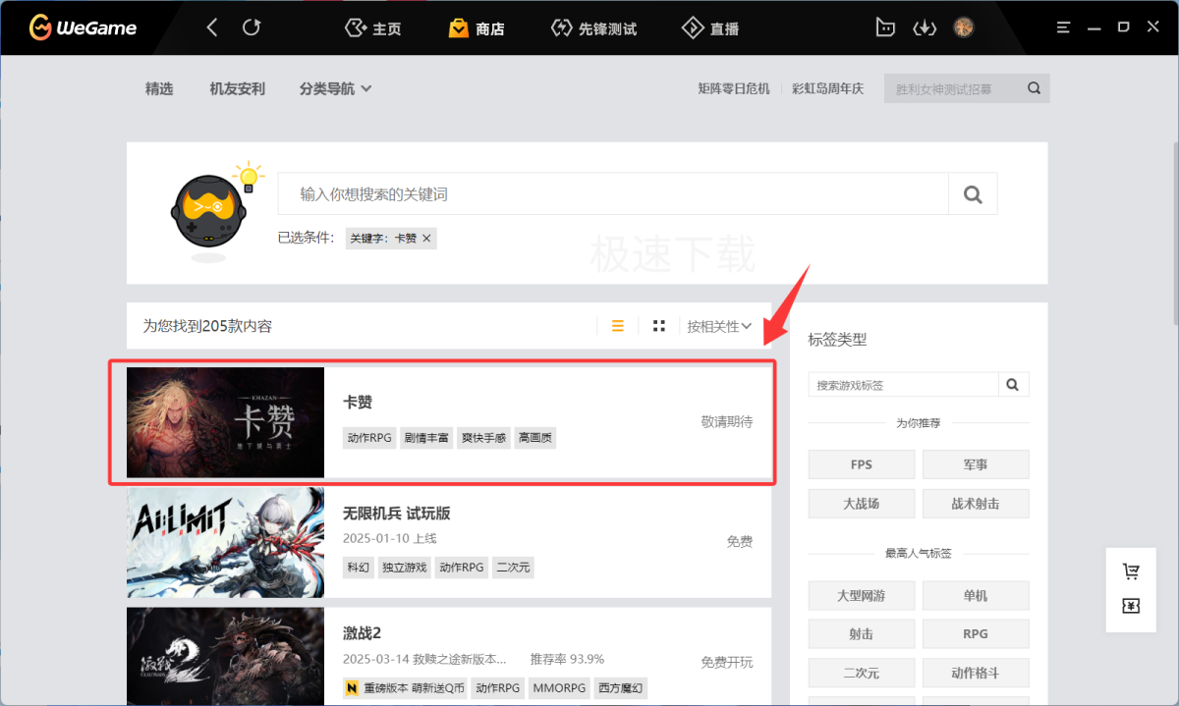This screenshot has width=1179, height=706.
Task: Expand the 分类导航 dropdown
Action: coord(335,88)
